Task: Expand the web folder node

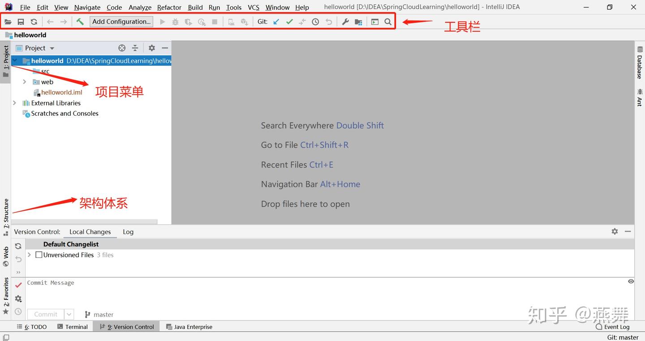Action: point(25,82)
